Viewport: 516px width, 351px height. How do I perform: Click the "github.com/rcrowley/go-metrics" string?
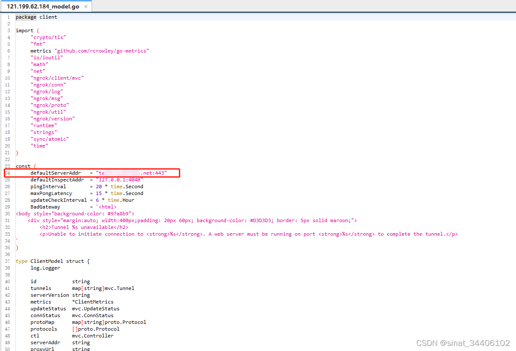coord(102,51)
